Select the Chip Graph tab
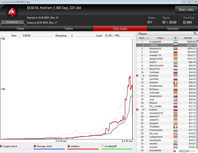Viewport: 198px width, 153px height. point(120,29)
